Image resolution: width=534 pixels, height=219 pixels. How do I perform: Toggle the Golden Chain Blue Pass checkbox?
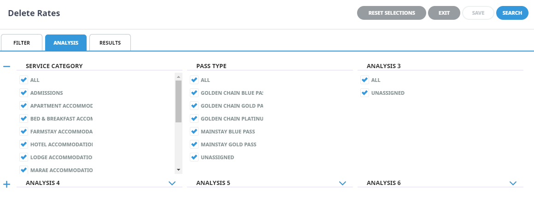click(x=194, y=93)
